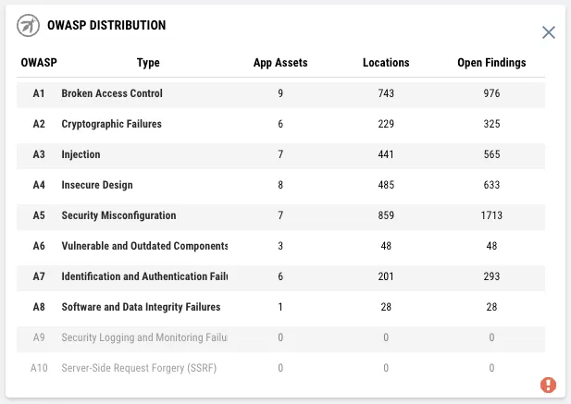
Task: Click App Assets value 8 for Insecure Design
Action: [x=280, y=185]
